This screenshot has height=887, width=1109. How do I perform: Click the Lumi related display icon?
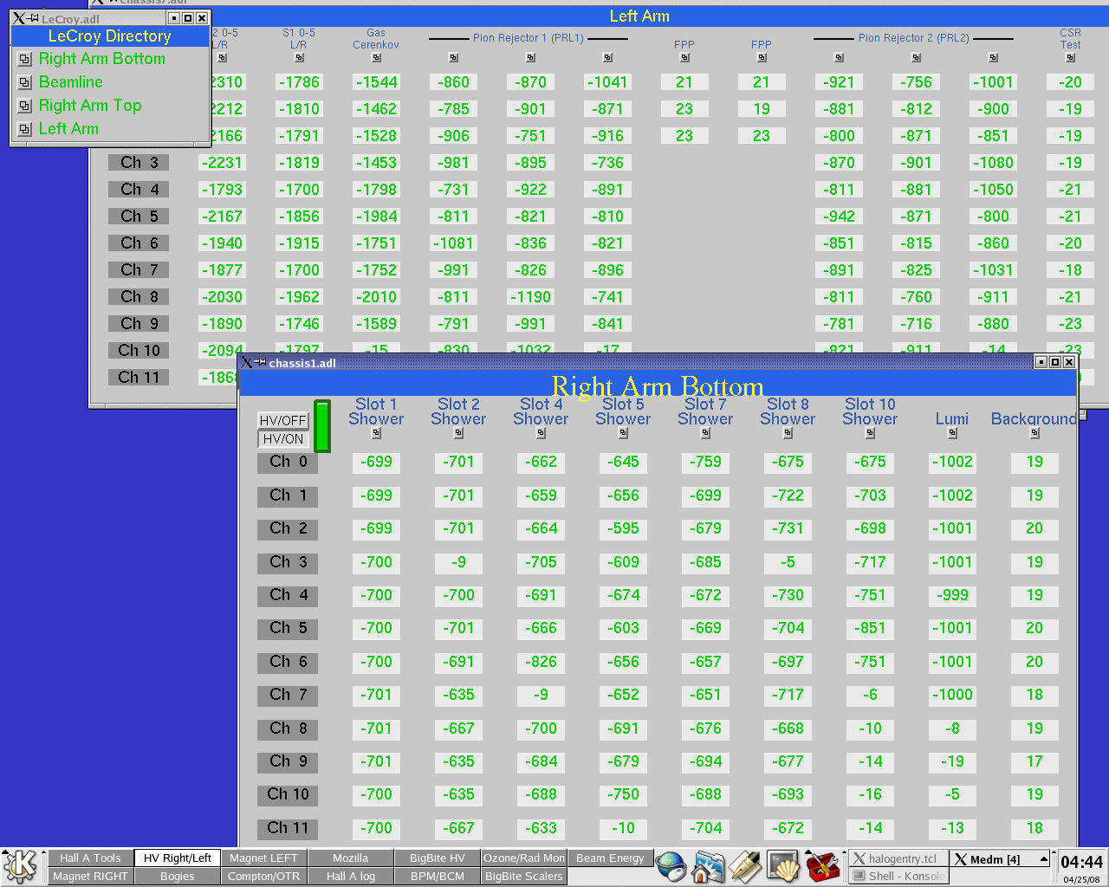coord(952,433)
